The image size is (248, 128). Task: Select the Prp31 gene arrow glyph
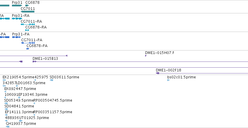[17, 6]
